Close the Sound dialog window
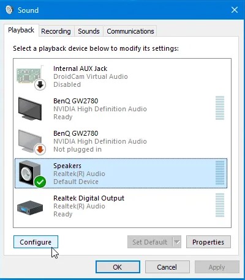This screenshot has width=245, height=280. click(x=235, y=10)
